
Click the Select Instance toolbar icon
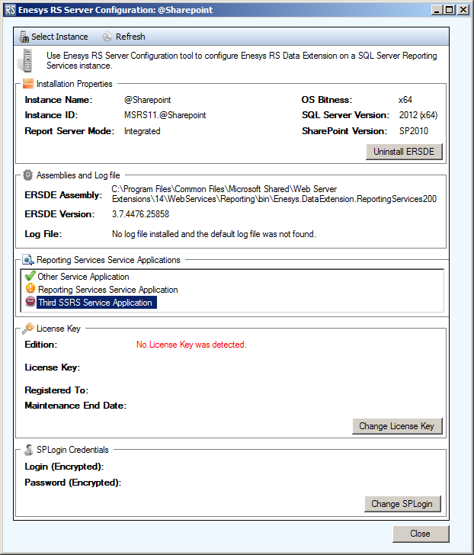click(24, 37)
